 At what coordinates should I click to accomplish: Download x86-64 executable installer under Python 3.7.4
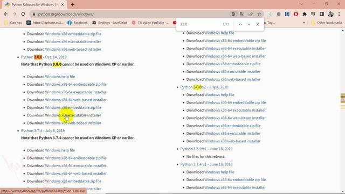pyautogui.click(x=75, y=165)
